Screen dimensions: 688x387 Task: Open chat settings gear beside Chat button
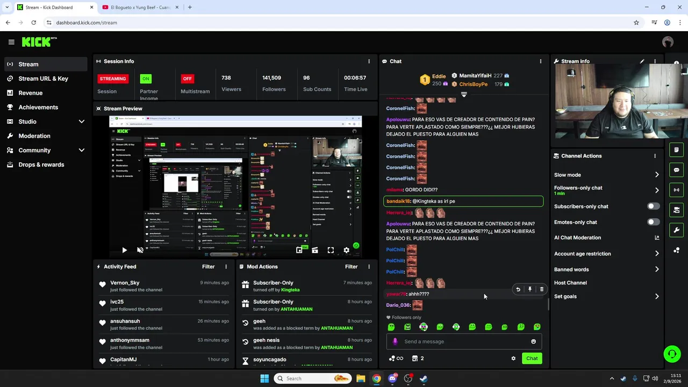pyautogui.click(x=513, y=359)
